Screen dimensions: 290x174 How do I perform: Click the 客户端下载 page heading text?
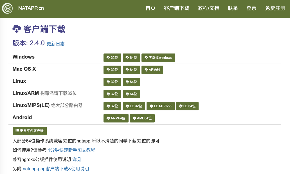coord(44,29)
